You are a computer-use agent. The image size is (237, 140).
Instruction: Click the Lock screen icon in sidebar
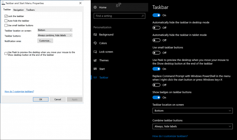coord(95,52)
